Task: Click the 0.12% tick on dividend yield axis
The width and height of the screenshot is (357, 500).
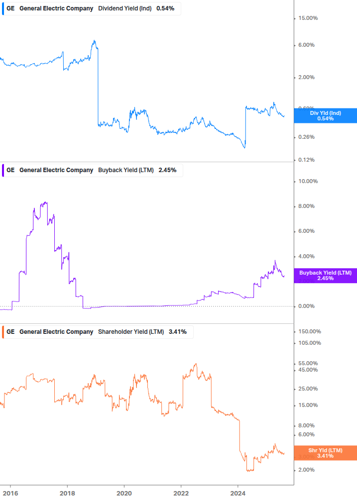Action: click(306, 160)
